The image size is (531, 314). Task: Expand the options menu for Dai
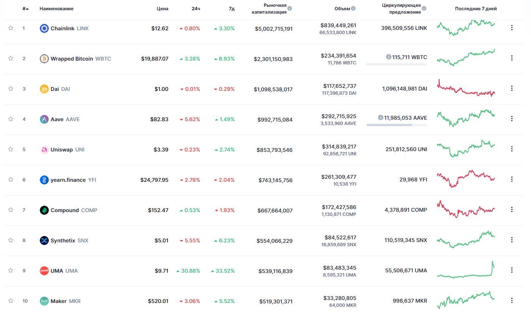(512, 88)
